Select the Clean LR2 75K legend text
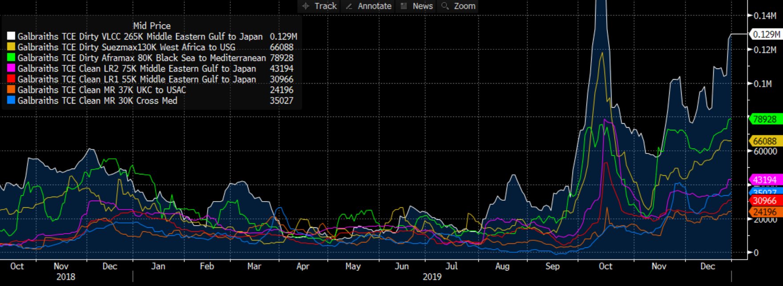This screenshot has height=286, width=783. pos(137,68)
